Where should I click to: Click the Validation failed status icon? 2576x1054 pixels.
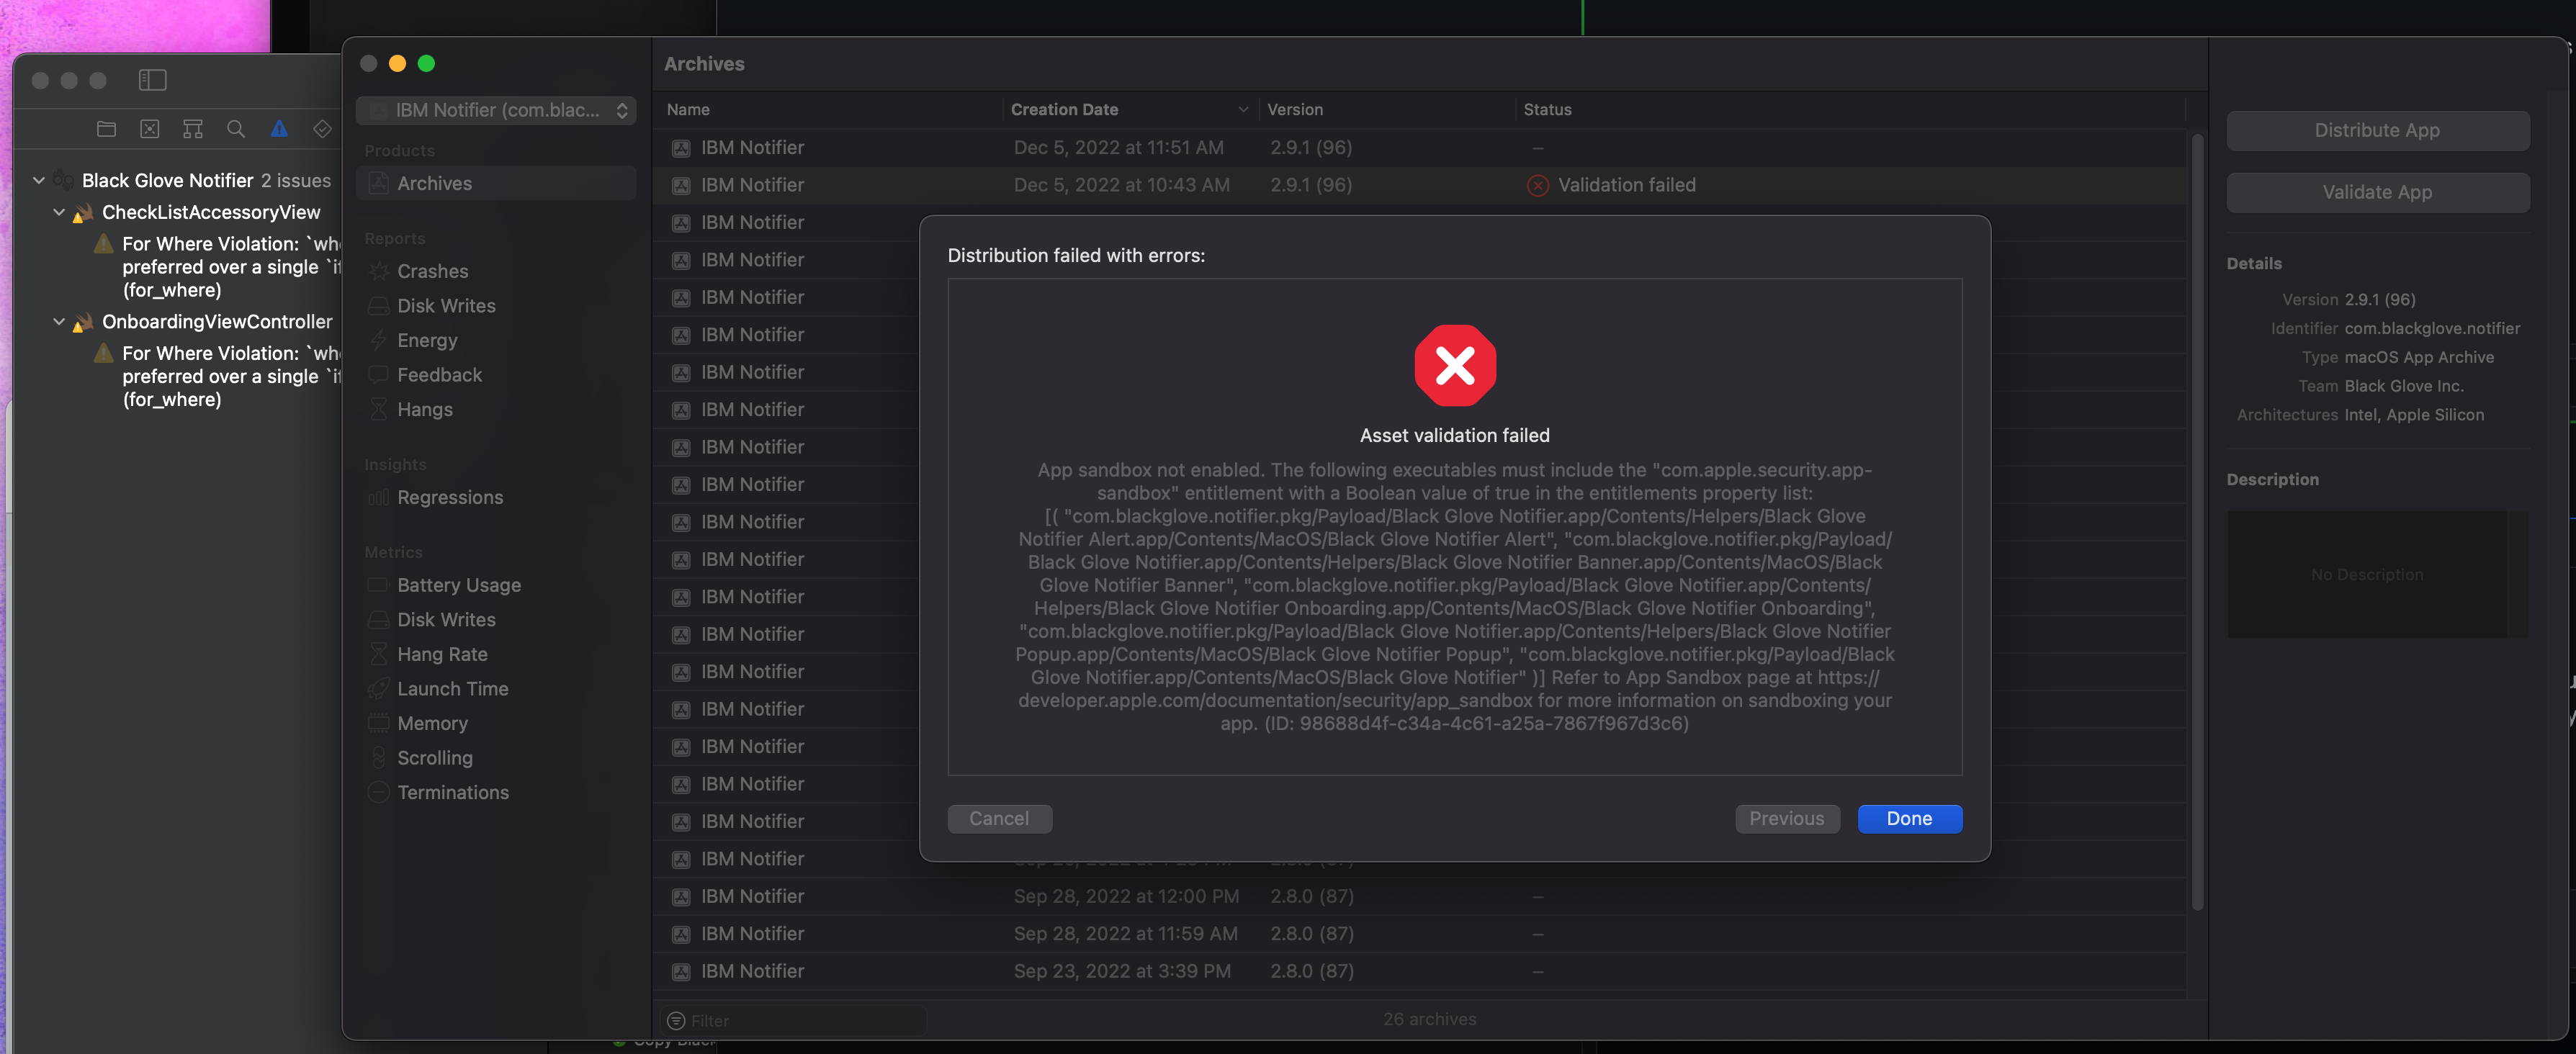coord(1538,185)
